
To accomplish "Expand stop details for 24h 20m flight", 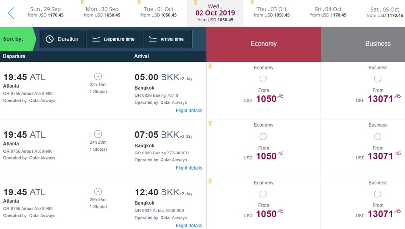I will [x=98, y=134].
